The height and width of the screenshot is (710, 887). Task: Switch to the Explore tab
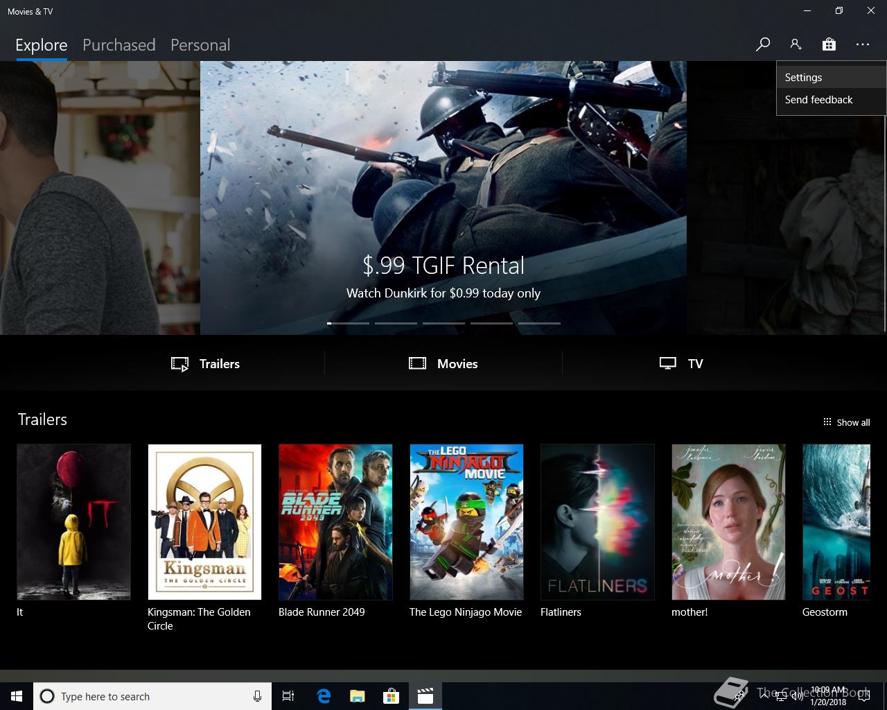(42, 45)
